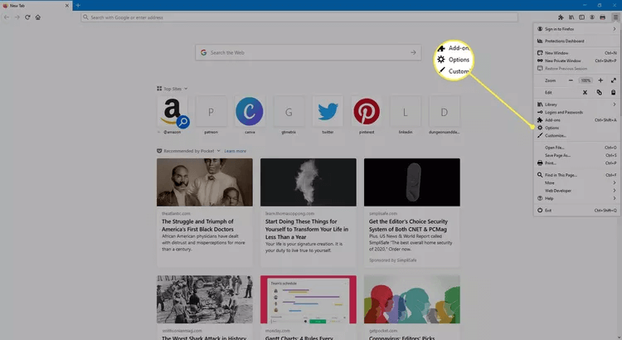Image resolution: width=622 pixels, height=340 pixels.
Task: Open Start Doing These Things article
Action: (x=307, y=229)
